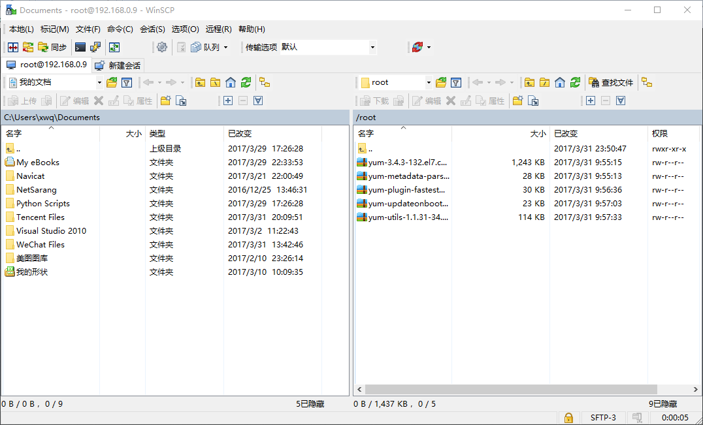703x425 pixels.
Task: Toggle the filter funnel in local panel
Action: [x=127, y=82]
